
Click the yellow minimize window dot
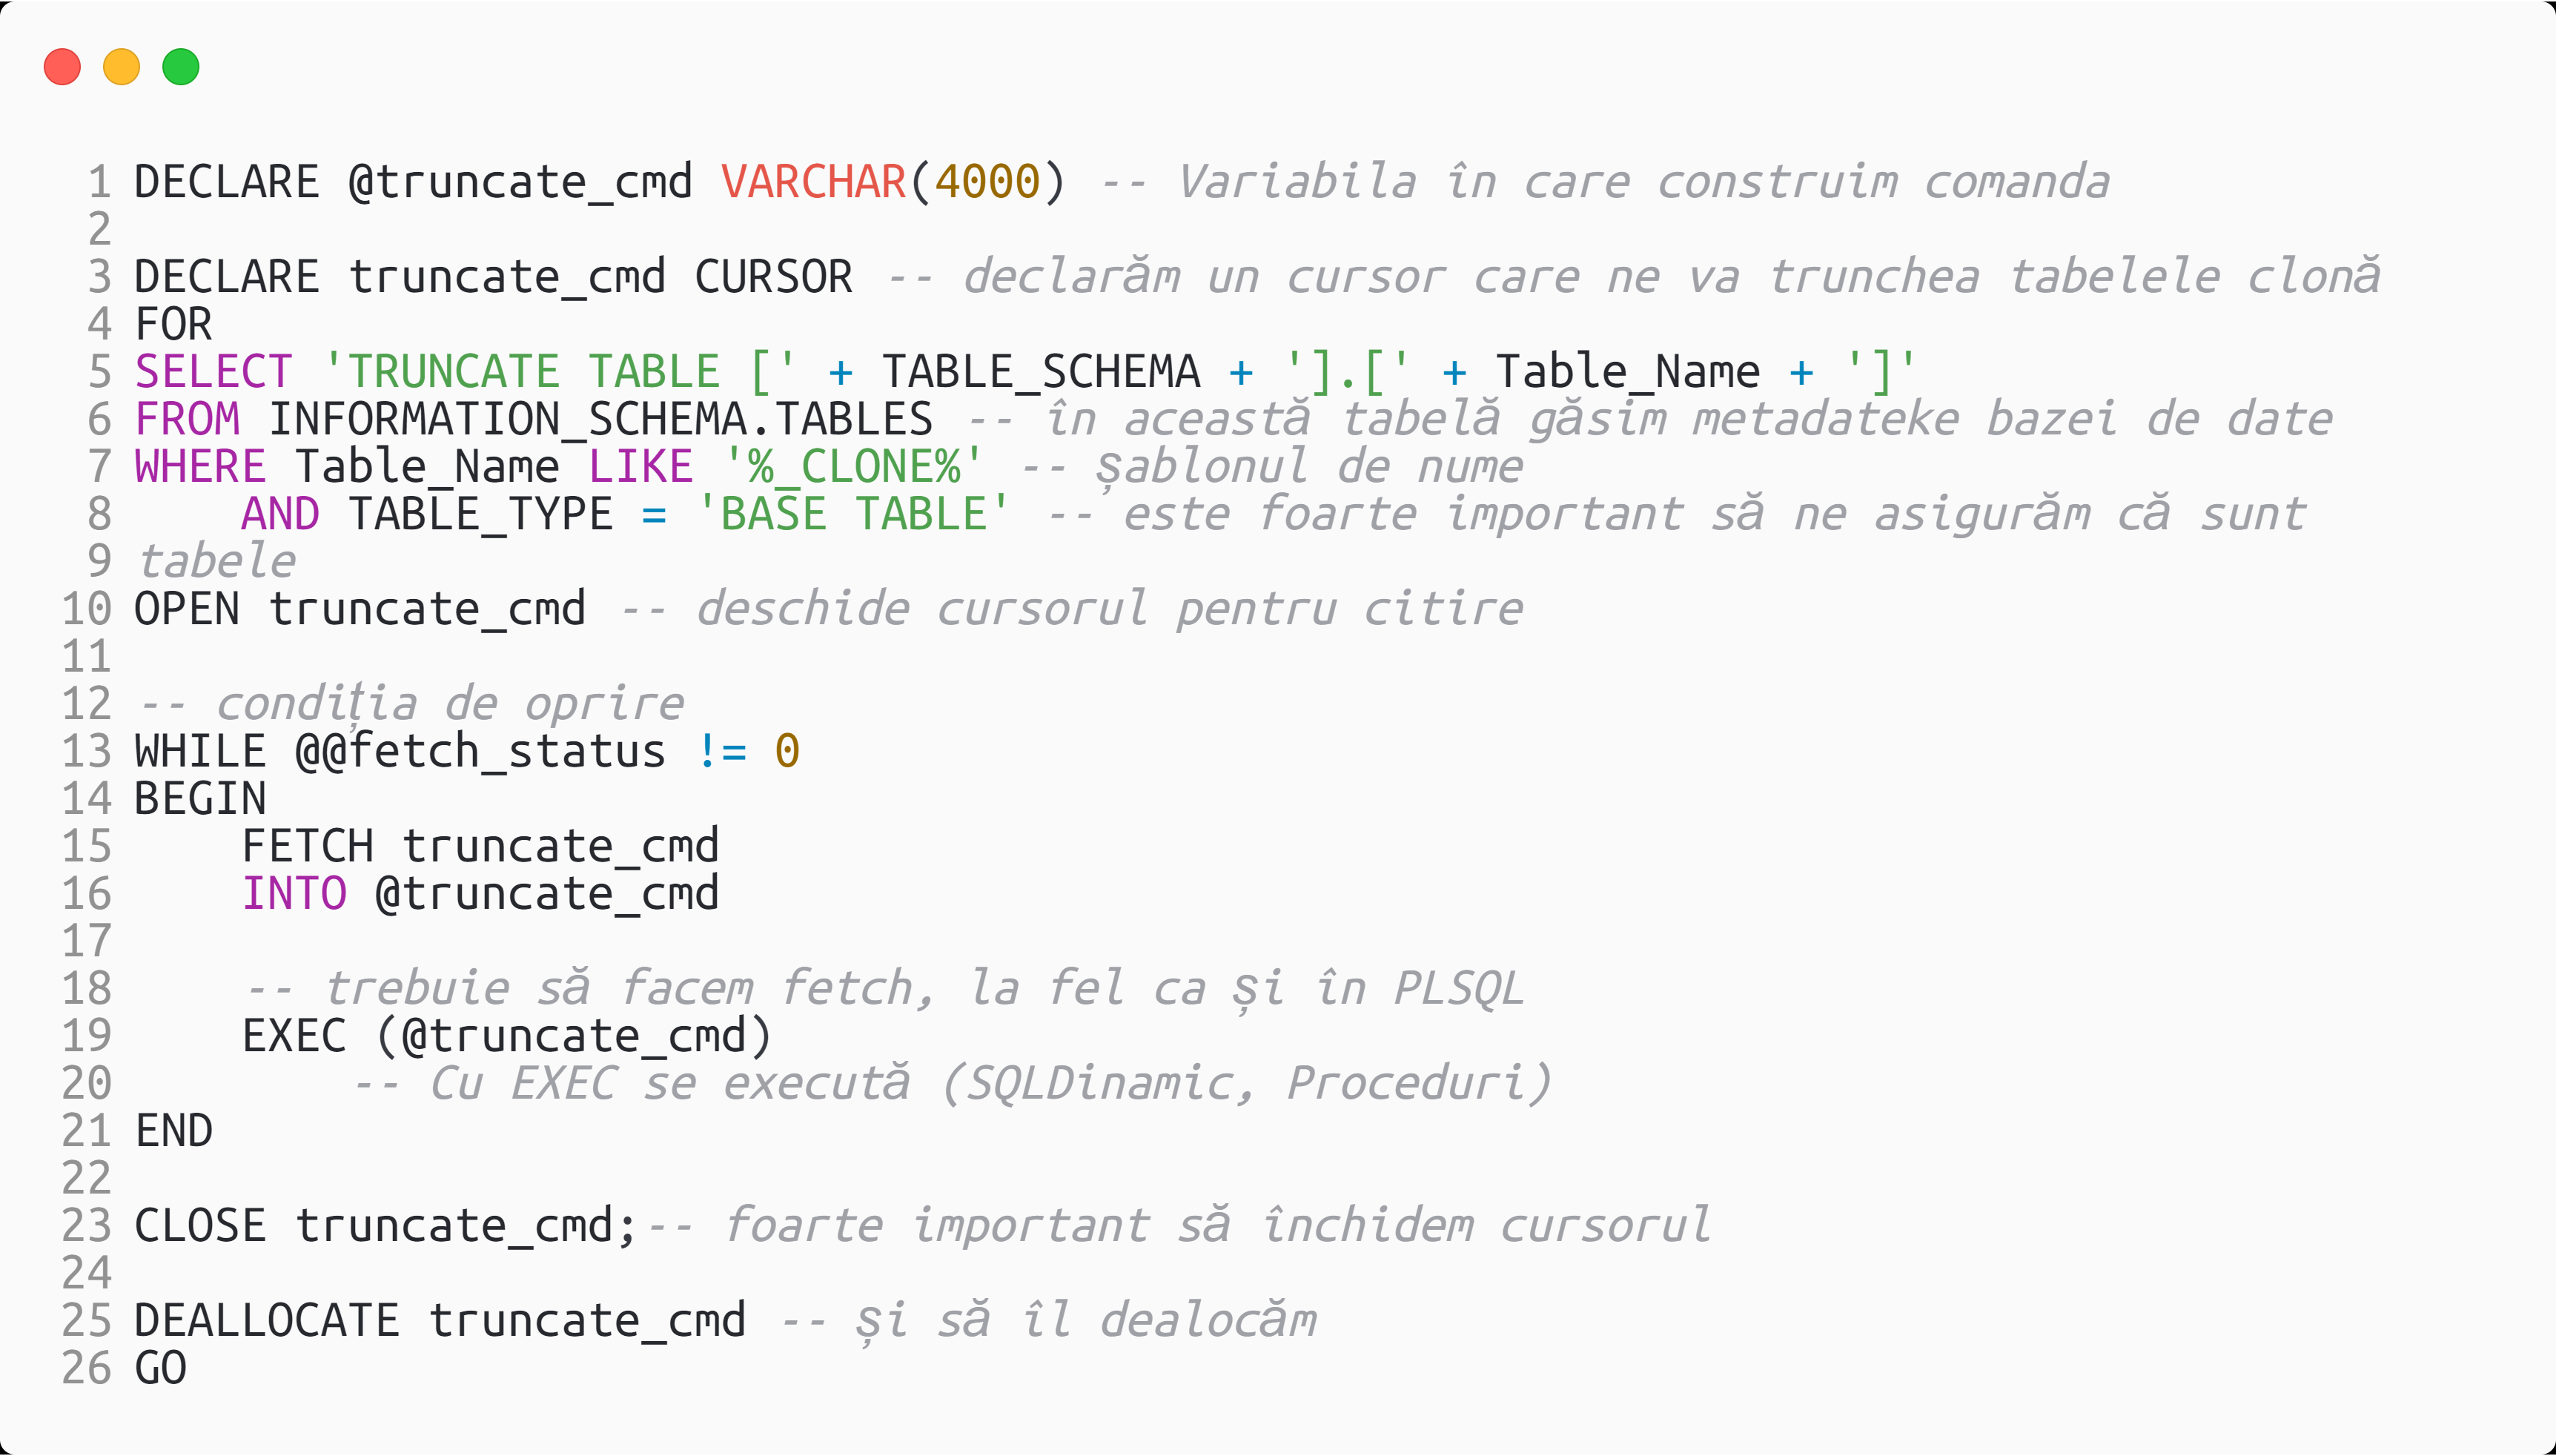[x=122, y=67]
